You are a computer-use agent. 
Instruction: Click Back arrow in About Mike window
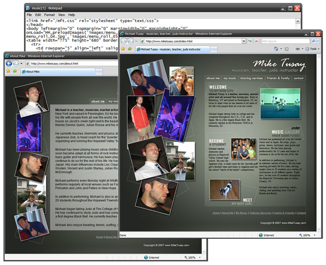pyautogui.click(x=9, y=63)
